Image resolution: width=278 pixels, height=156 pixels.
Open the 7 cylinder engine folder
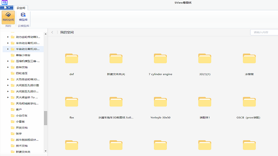[x=160, y=58]
